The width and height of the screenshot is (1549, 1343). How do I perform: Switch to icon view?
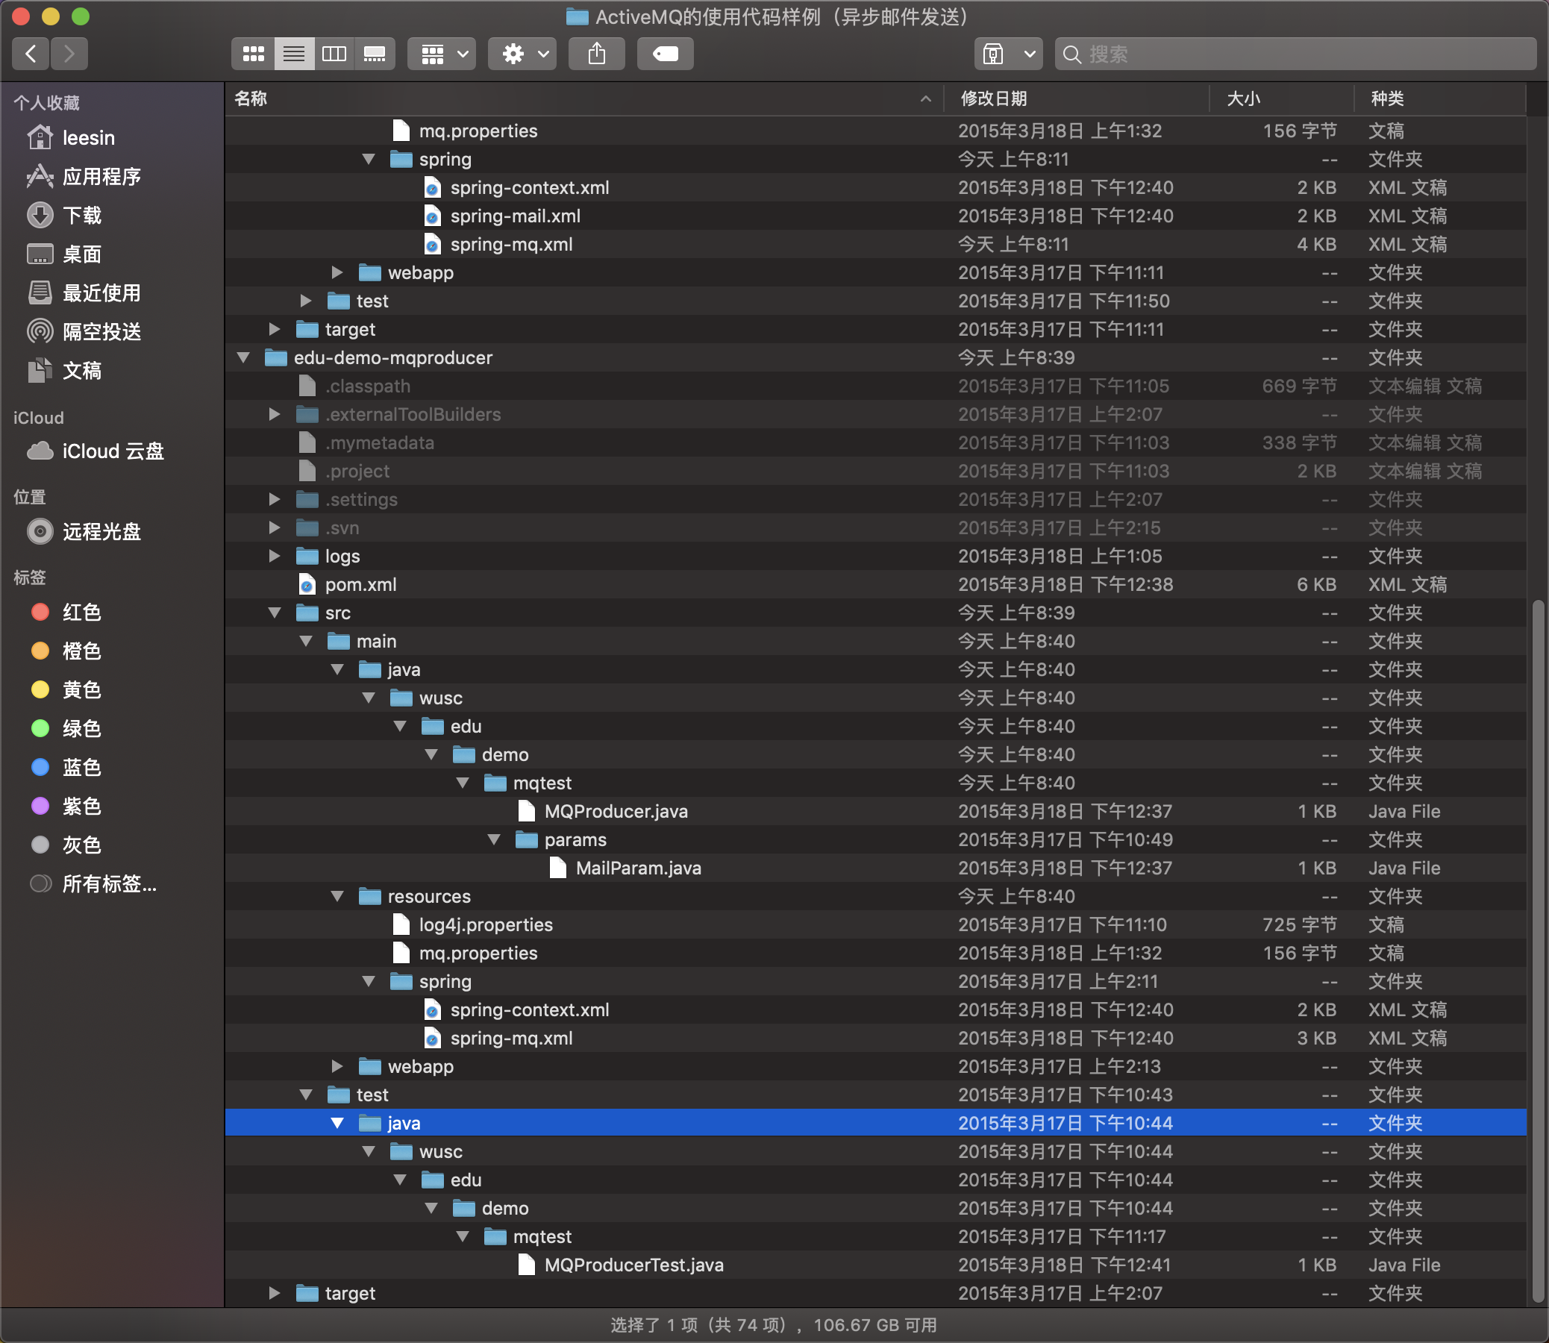pyautogui.click(x=253, y=53)
